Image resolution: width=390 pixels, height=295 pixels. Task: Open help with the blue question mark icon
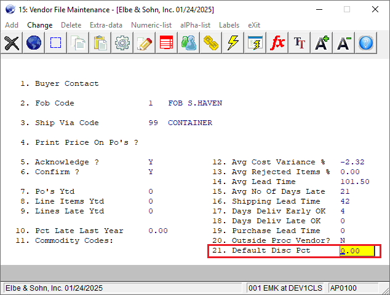click(366, 43)
